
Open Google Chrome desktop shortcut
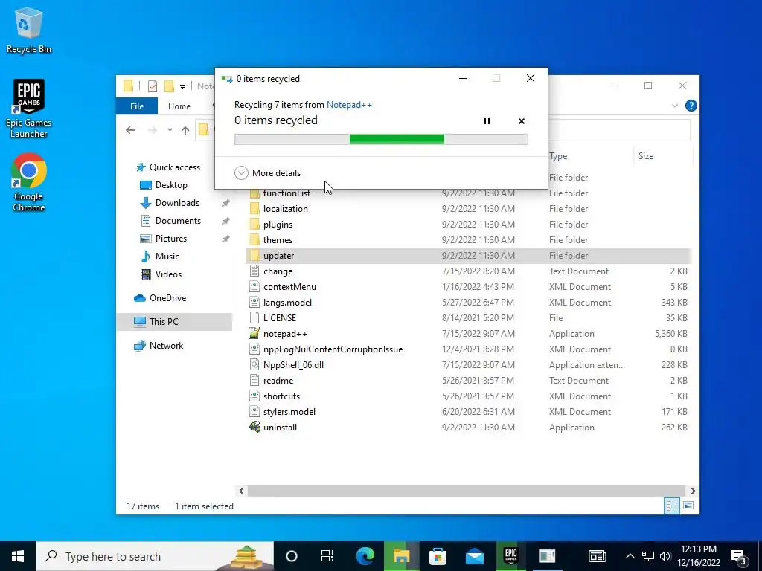pyautogui.click(x=29, y=182)
